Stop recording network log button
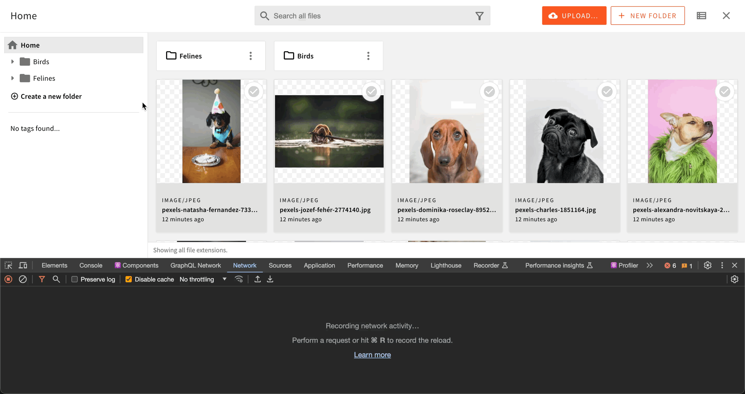Viewport: 745px width, 394px height. pyautogui.click(x=8, y=279)
